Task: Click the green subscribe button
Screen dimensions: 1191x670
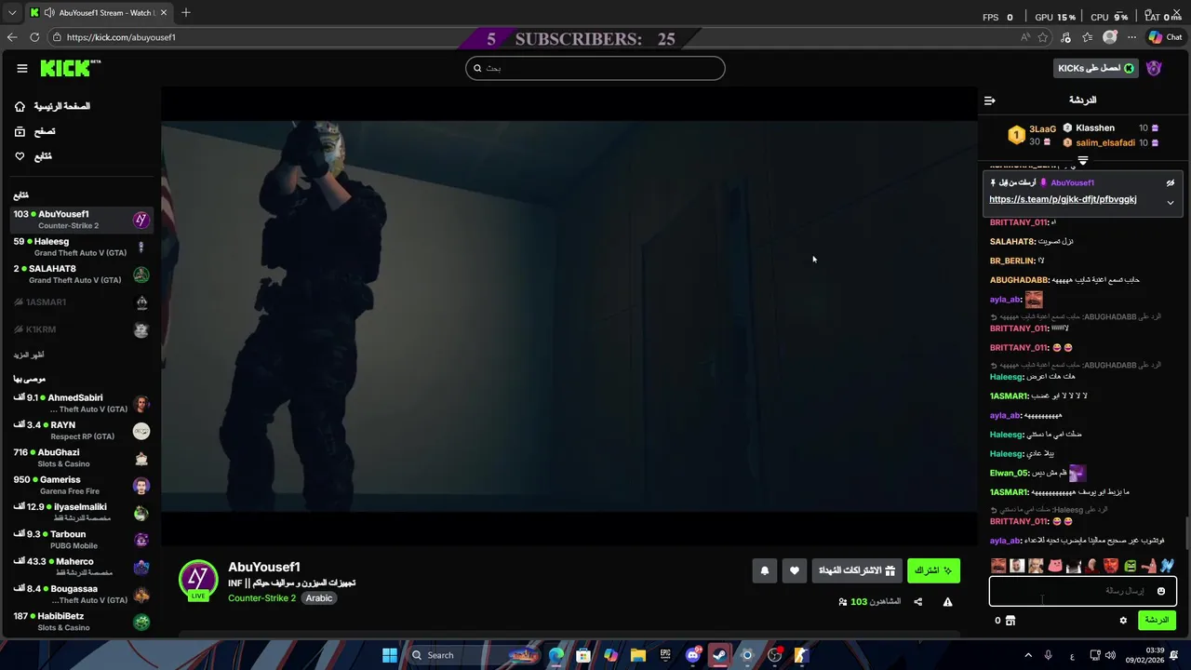Action: pyautogui.click(x=933, y=570)
